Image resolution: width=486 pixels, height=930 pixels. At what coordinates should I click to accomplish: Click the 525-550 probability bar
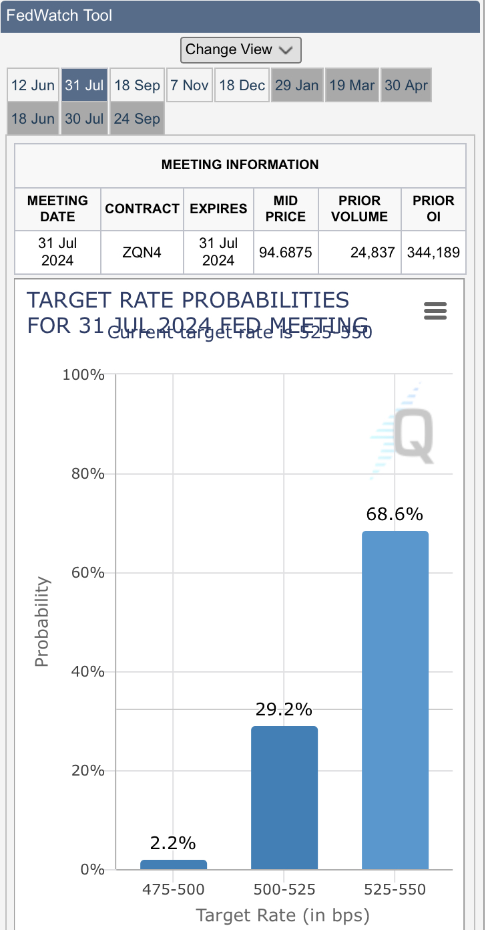click(x=395, y=700)
